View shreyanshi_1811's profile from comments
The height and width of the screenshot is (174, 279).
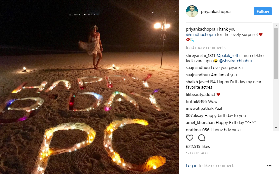coord(200,56)
